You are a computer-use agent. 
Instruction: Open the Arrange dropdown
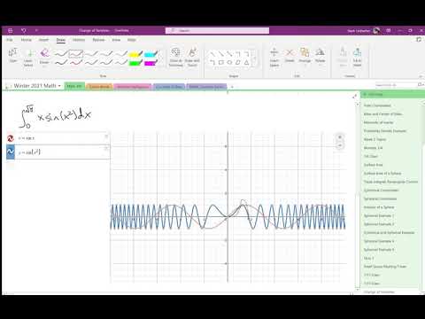coord(305,56)
